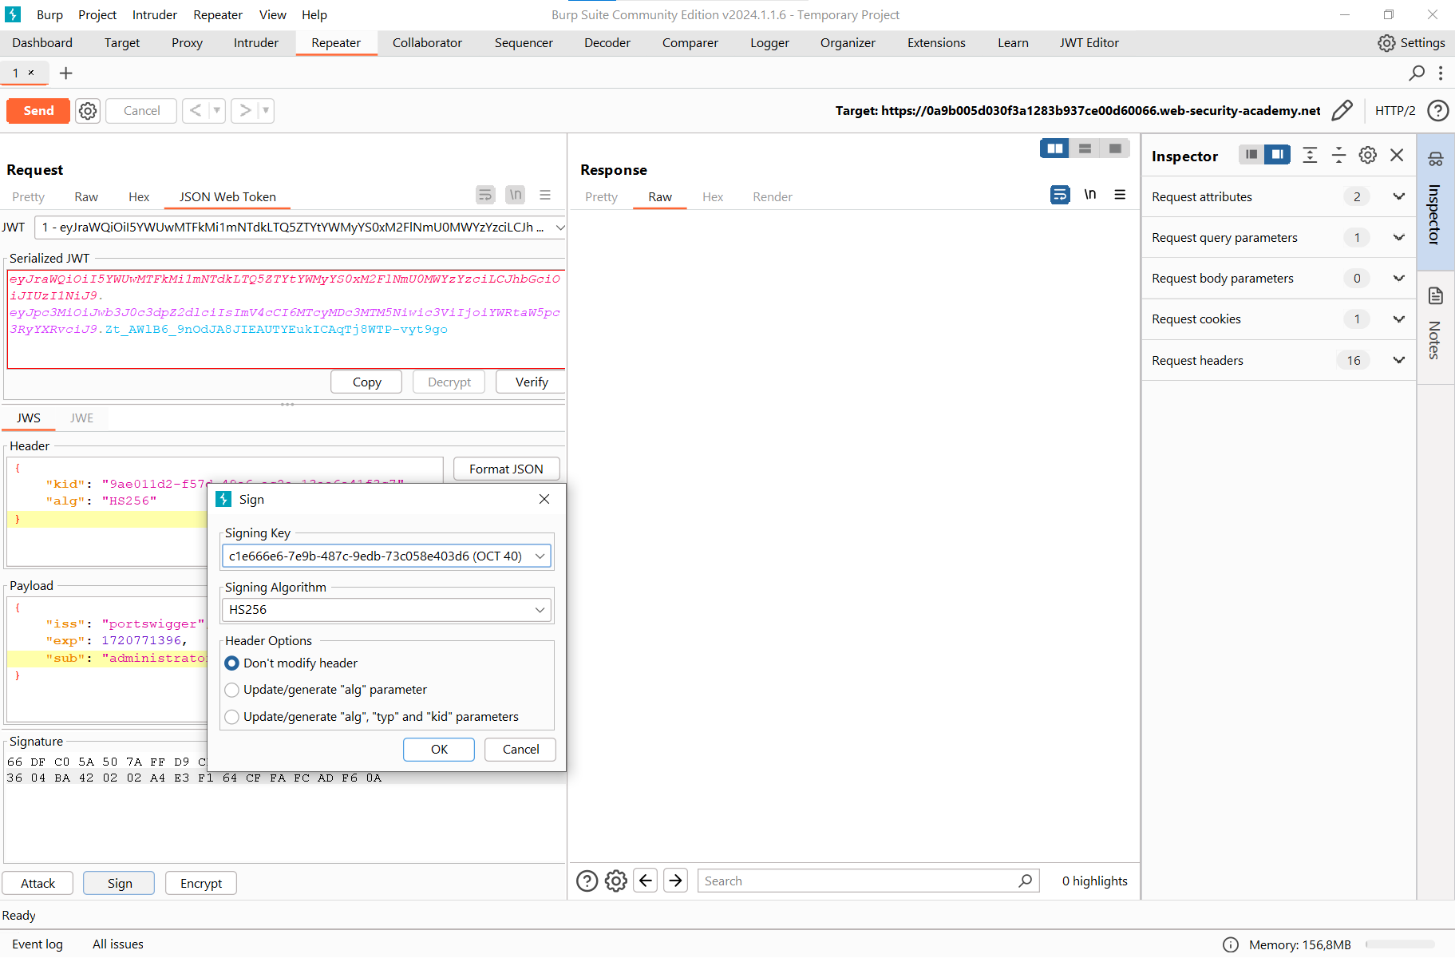Open Notes side panel icon
This screenshot has width=1455, height=958.
[1435, 296]
